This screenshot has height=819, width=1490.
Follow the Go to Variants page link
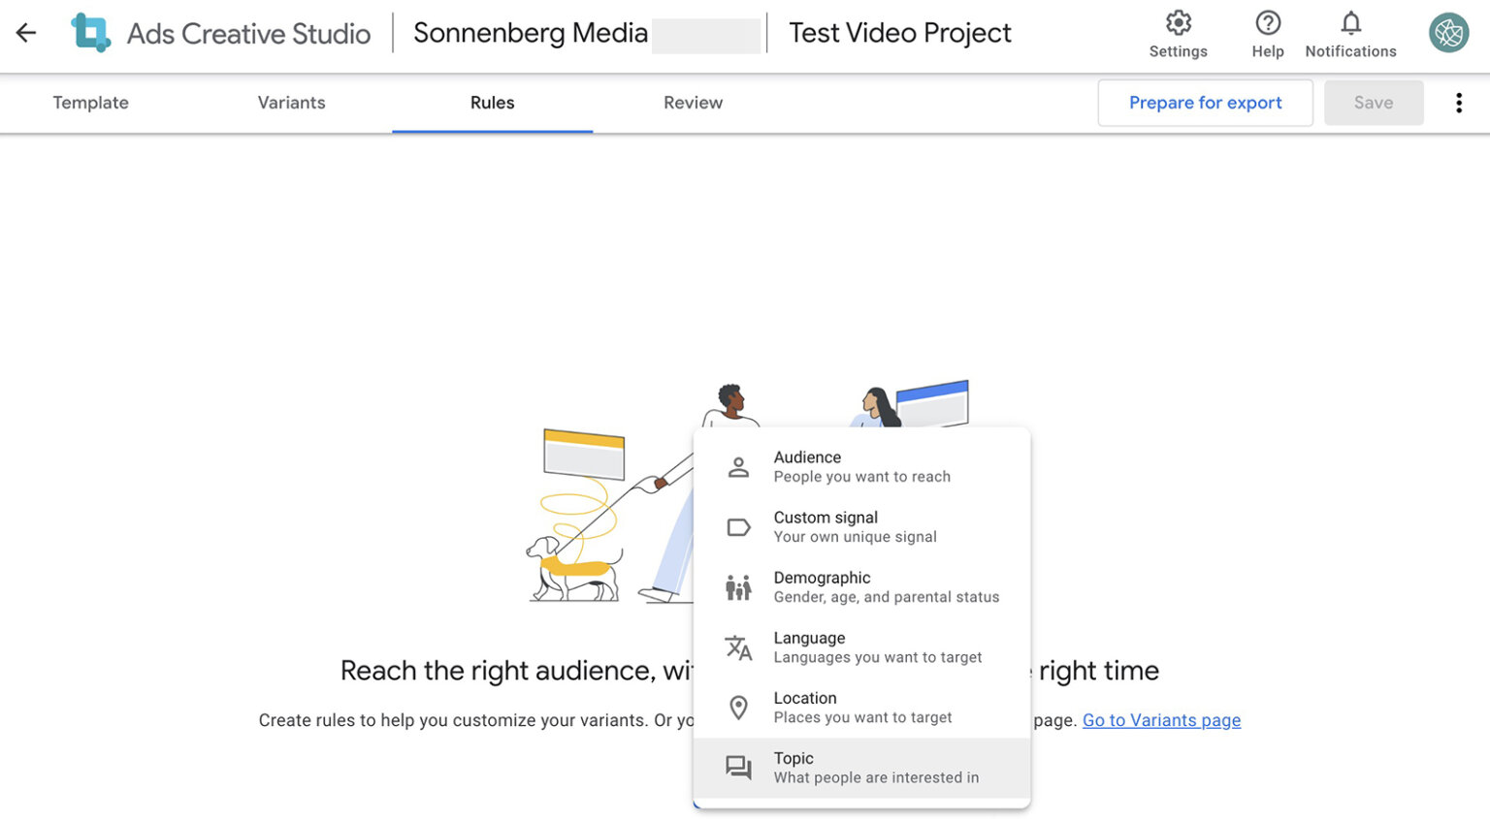[x=1161, y=720]
